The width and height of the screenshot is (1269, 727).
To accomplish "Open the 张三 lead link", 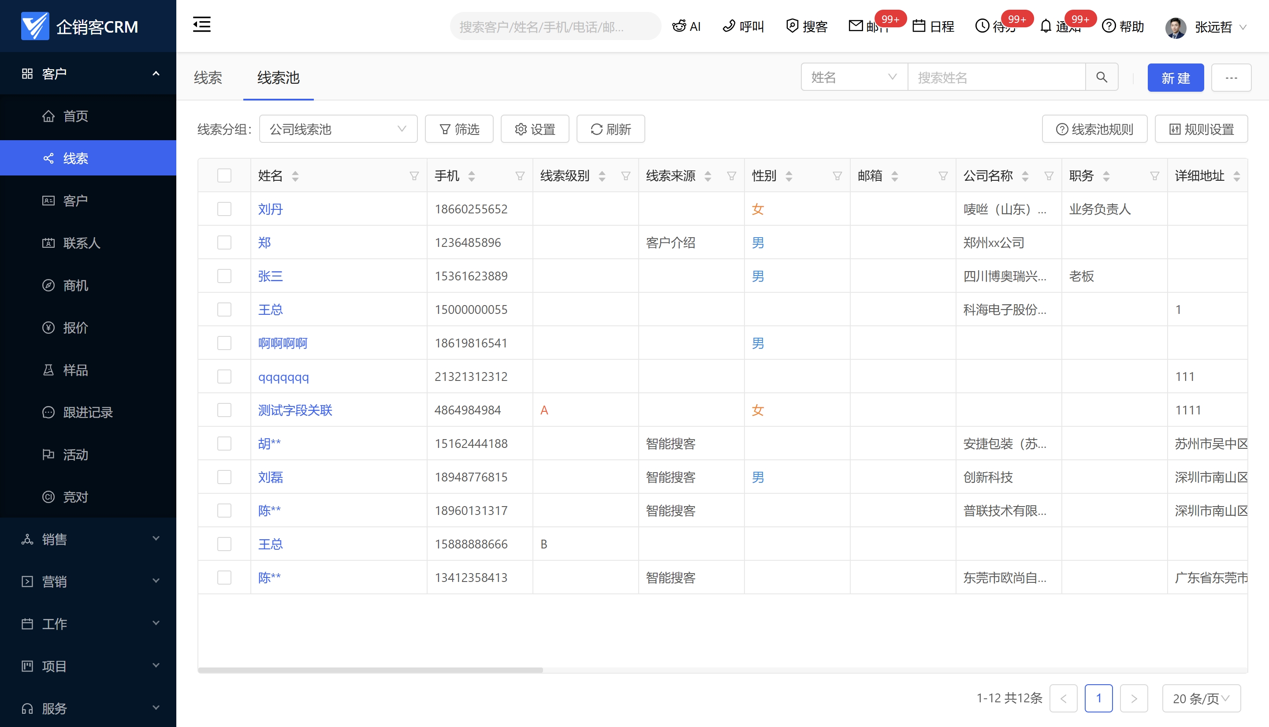I will coord(270,276).
